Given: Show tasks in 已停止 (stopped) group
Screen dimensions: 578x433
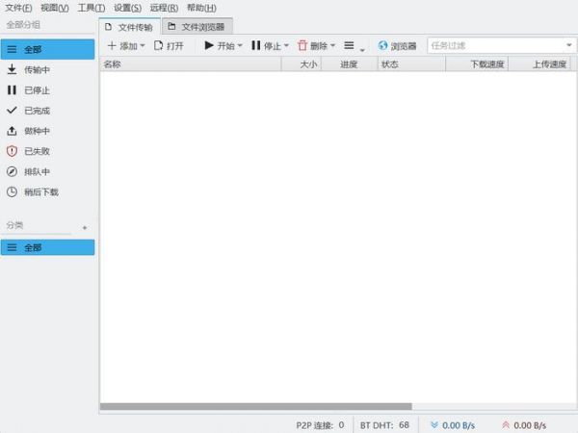Looking at the screenshot, I should 37,89.
